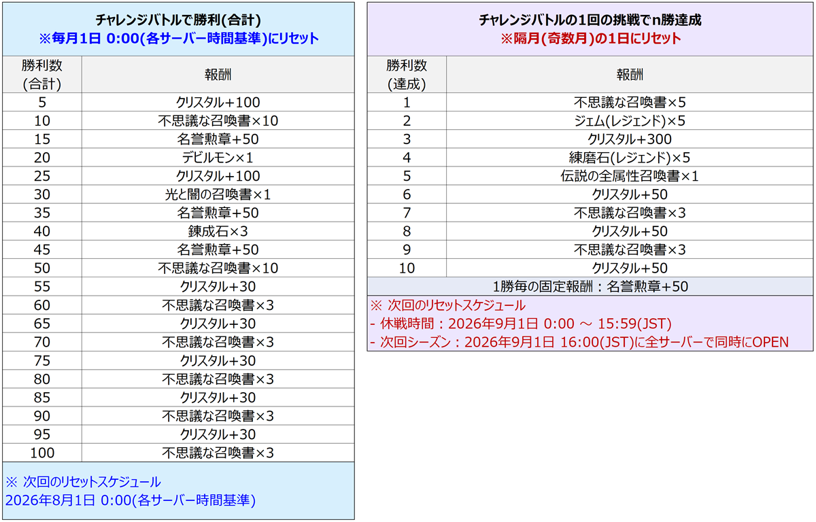Select the デビルモン×1 reward cell
This screenshot has height=522, width=816.
tap(218, 158)
